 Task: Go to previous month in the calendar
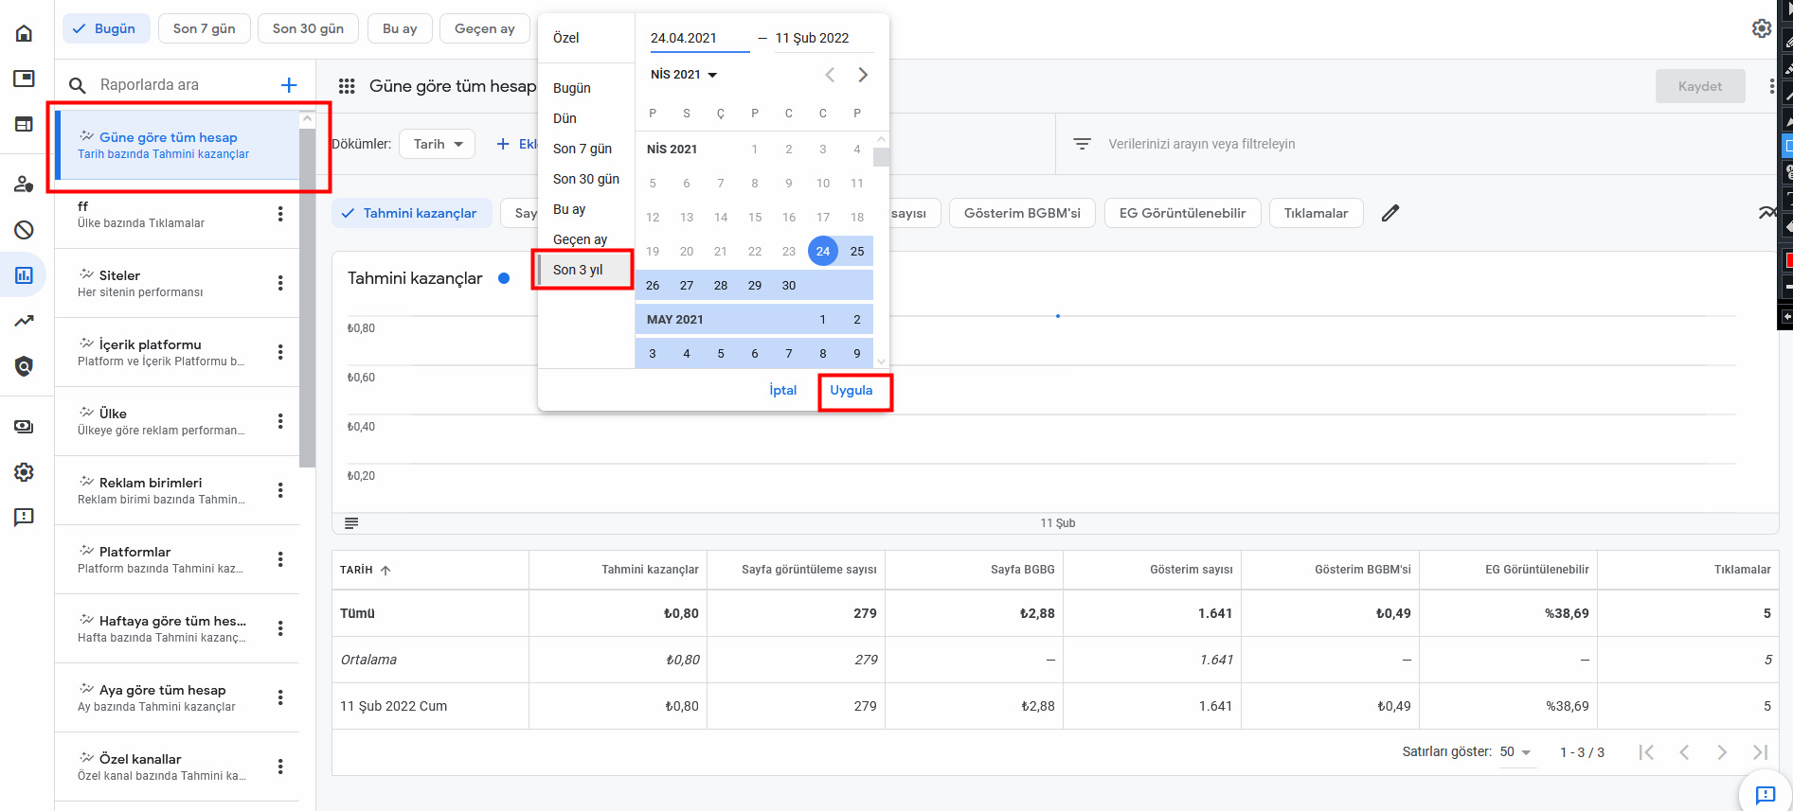(829, 75)
